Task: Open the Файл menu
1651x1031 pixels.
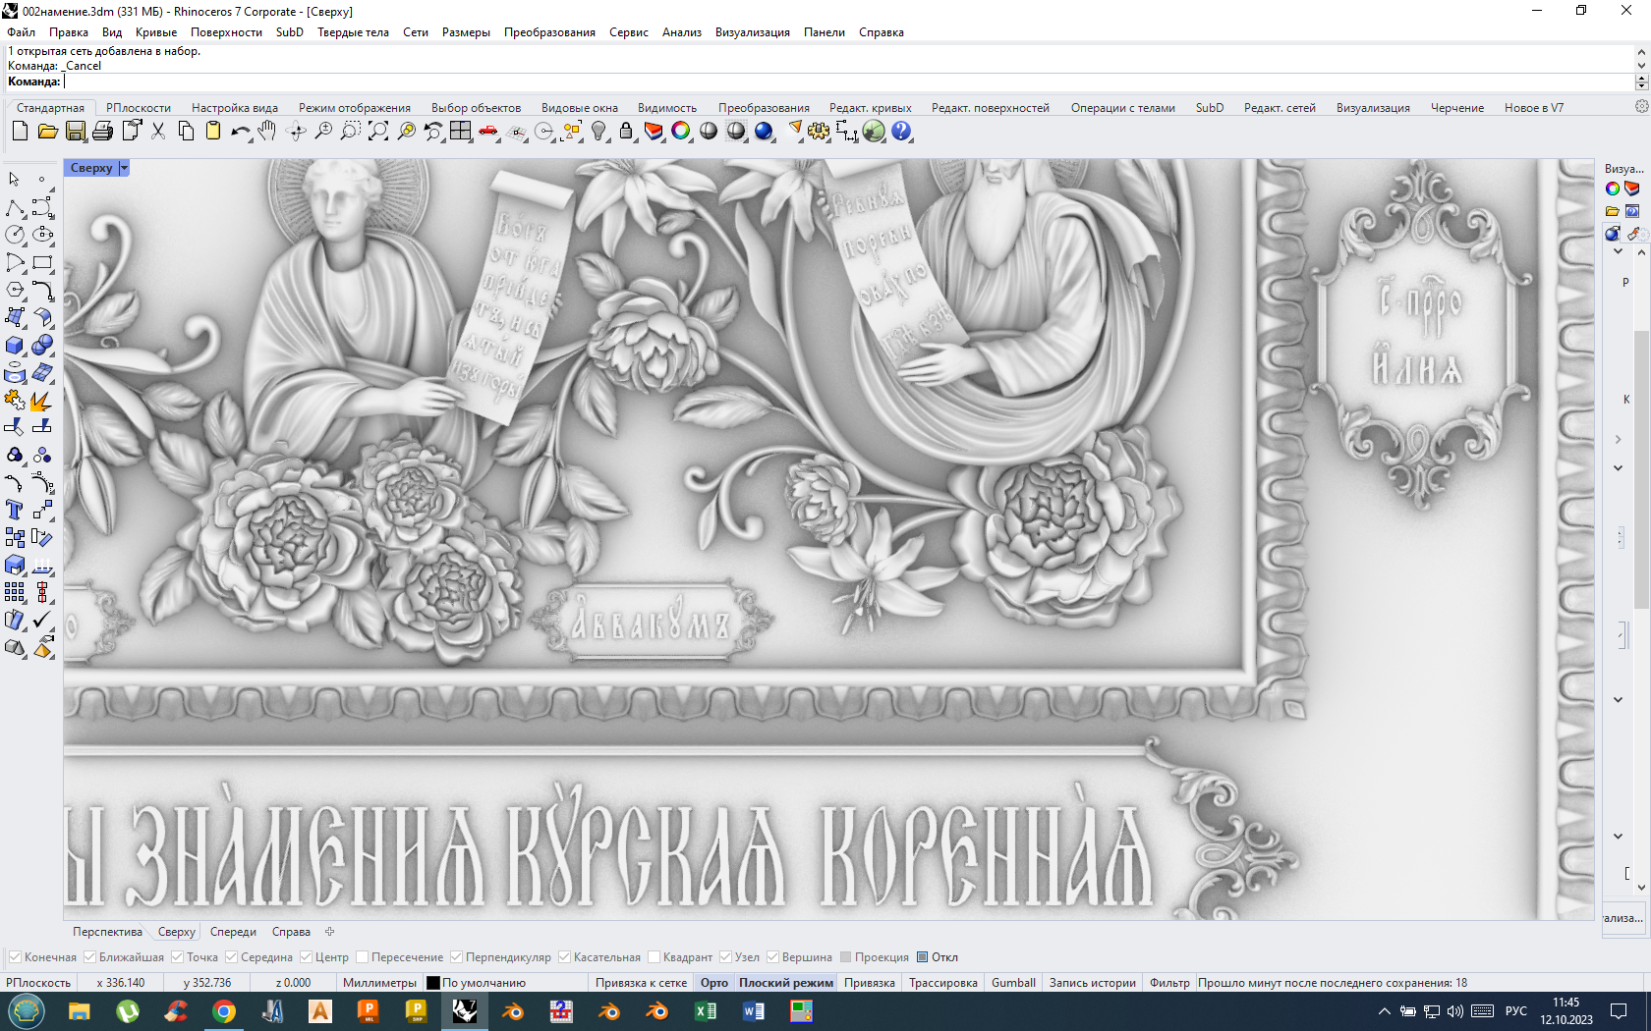Action: pyautogui.click(x=21, y=32)
